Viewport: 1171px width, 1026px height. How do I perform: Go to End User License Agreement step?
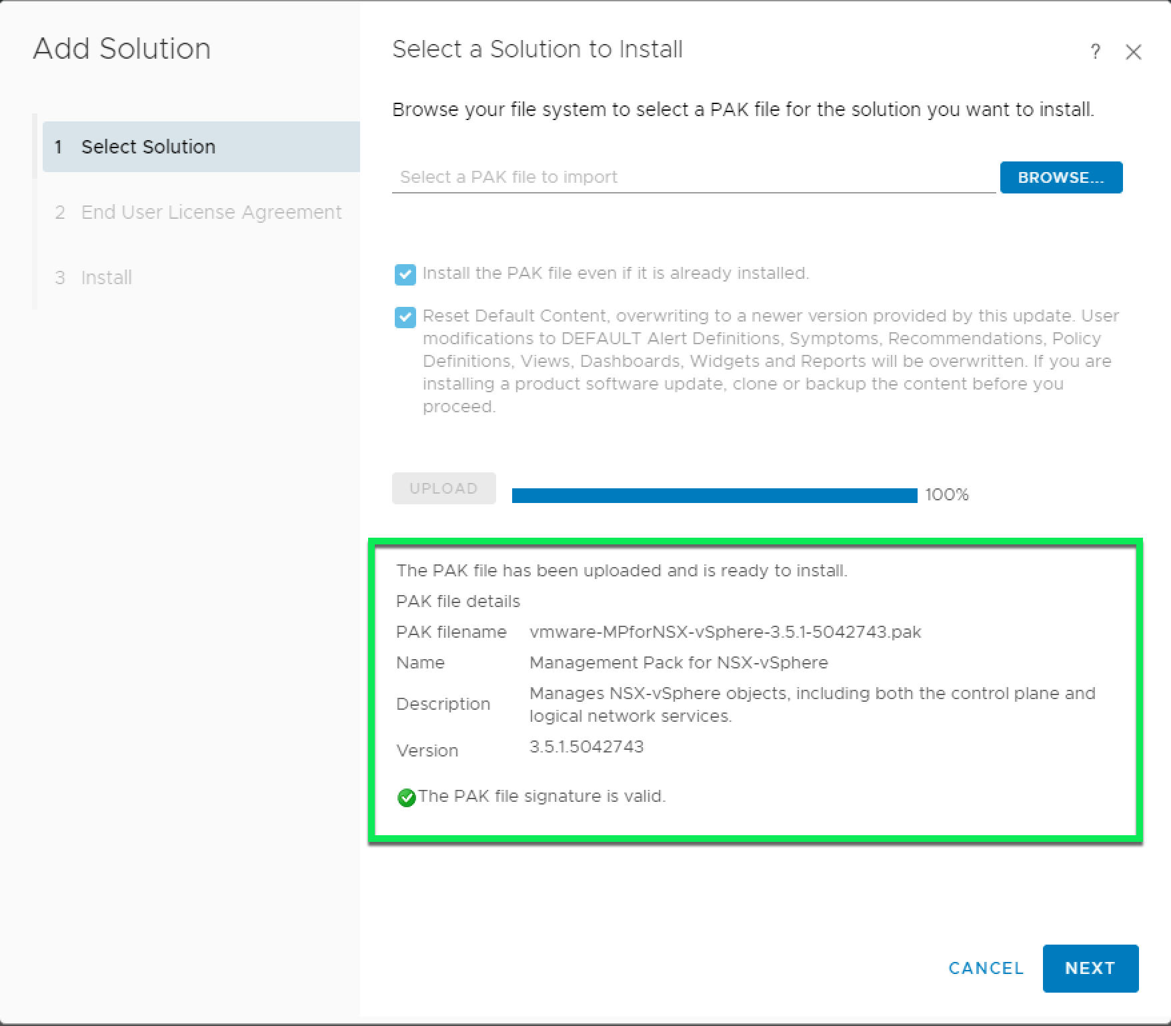point(211,212)
